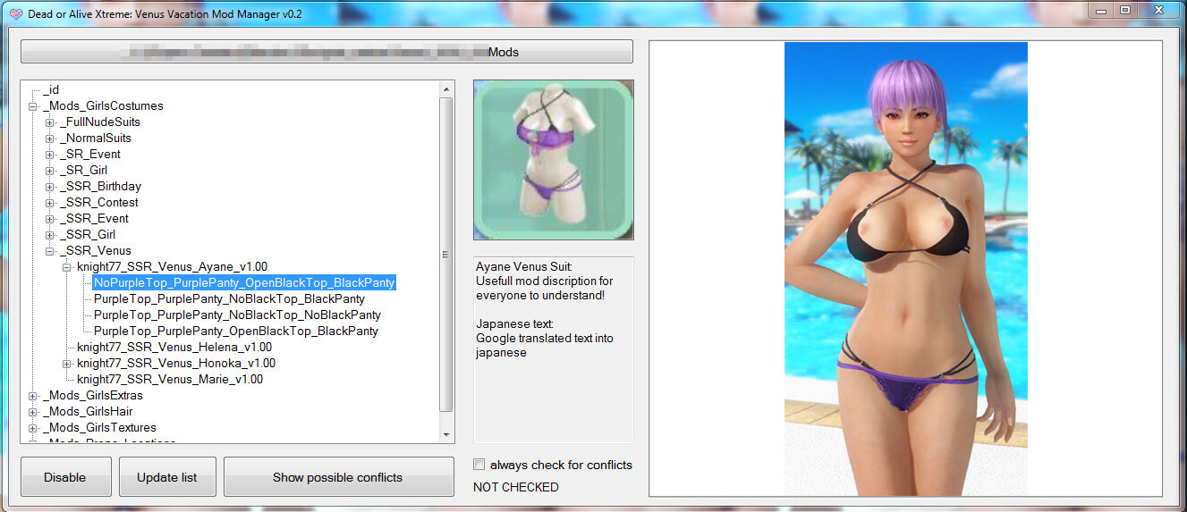This screenshot has height=512, width=1187.
Task: Close the Mod Manager window
Action: click(x=1159, y=10)
